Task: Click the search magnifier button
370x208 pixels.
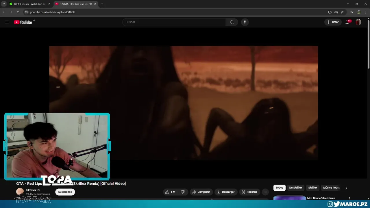Action: click(232, 22)
